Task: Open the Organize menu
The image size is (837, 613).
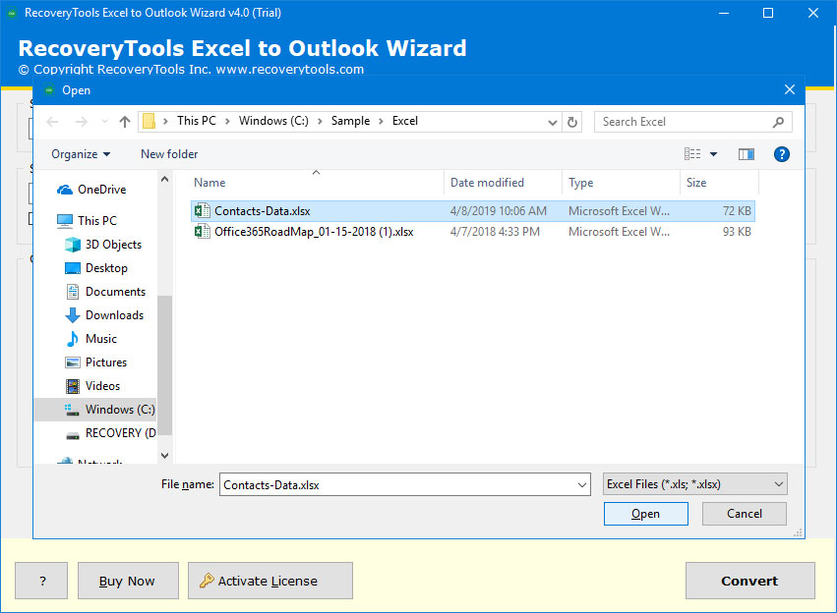Action: [81, 154]
